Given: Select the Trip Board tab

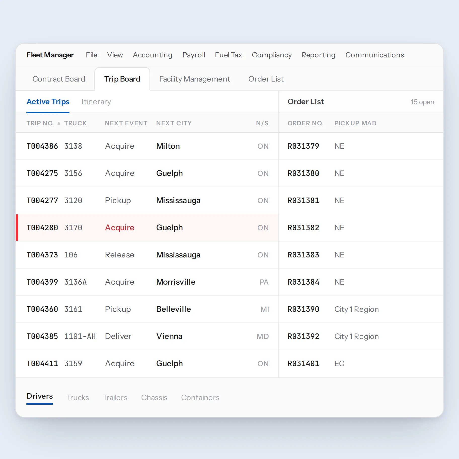Looking at the screenshot, I should click(x=122, y=79).
